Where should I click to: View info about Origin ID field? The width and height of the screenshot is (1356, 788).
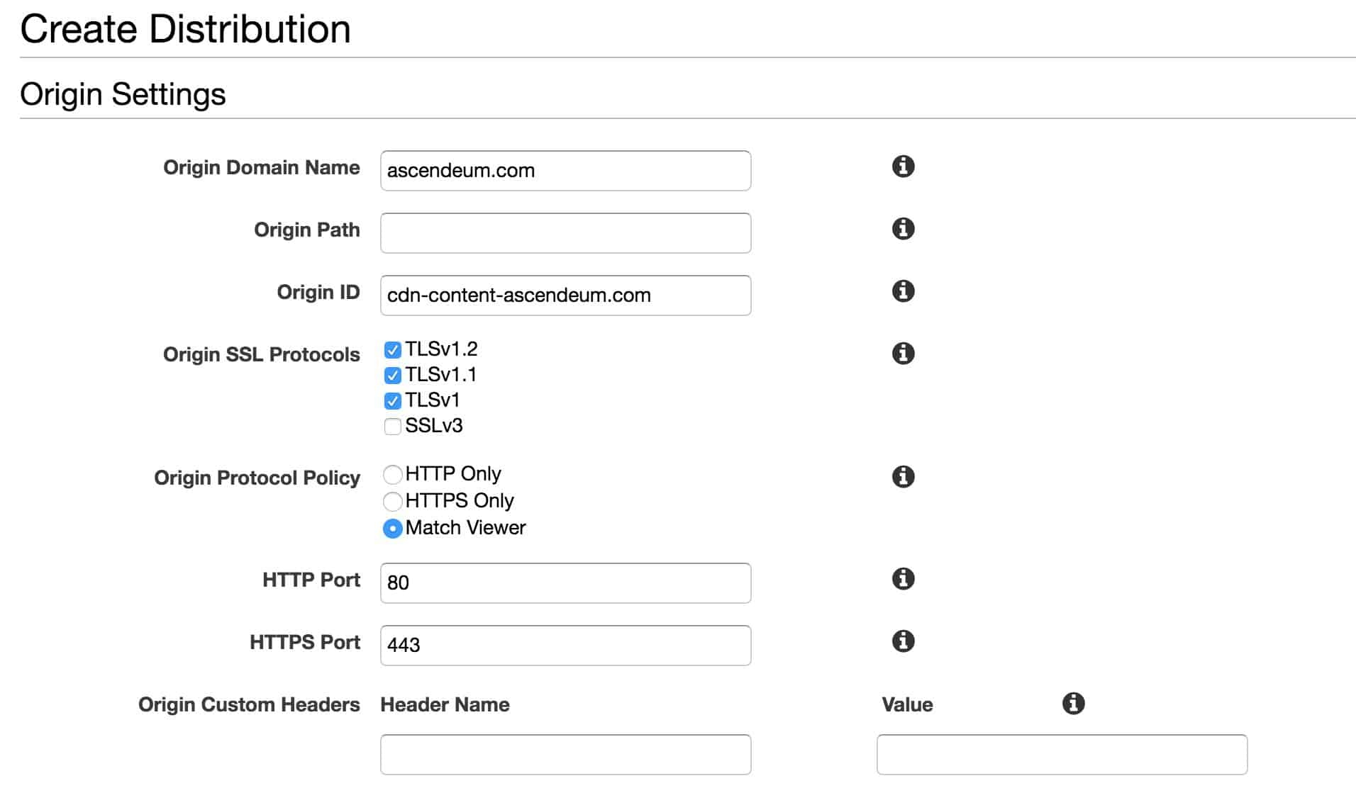click(902, 291)
